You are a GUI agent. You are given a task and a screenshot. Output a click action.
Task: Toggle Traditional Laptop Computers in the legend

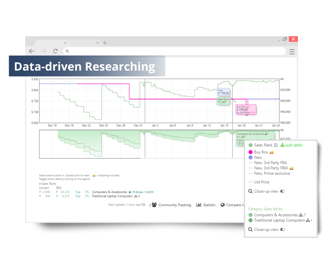click(x=280, y=220)
